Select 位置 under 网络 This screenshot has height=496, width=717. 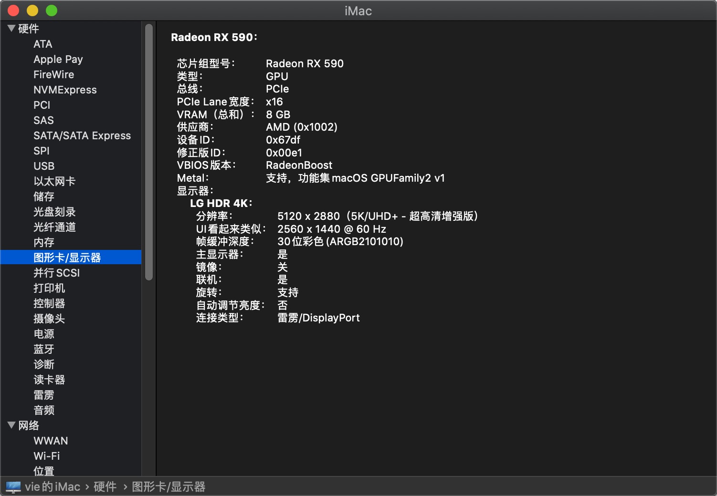click(x=44, y=471)
